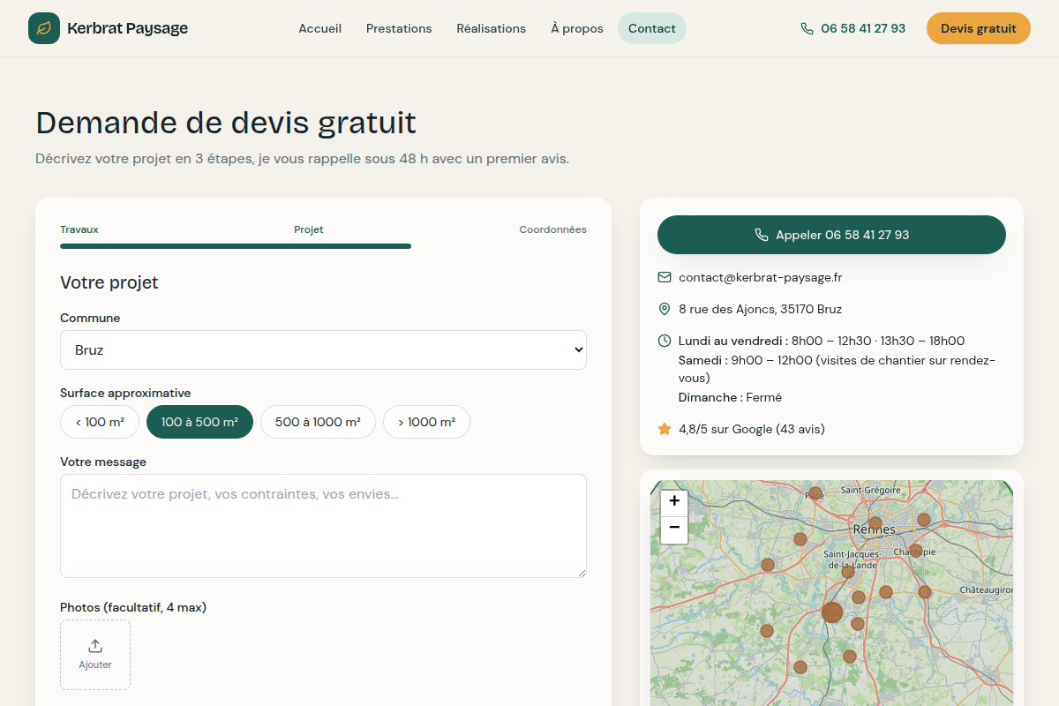Click the upload icon in the Ajouter box
This screenshot has width=1059, height=706.
tap(95, 646)
